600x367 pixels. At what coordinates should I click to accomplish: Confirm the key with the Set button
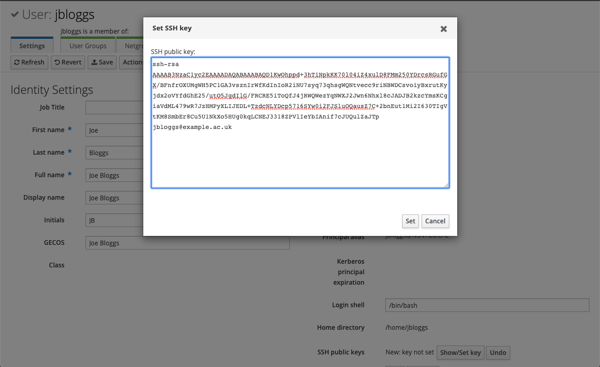coord(410,221)
